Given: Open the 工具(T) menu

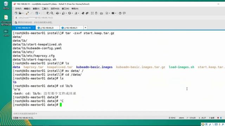Looking at the screenshot, I should [45, 8].
